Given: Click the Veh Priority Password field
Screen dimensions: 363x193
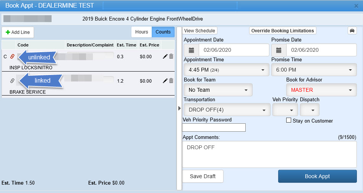Looking at the screenshot, I should point(214,128).
